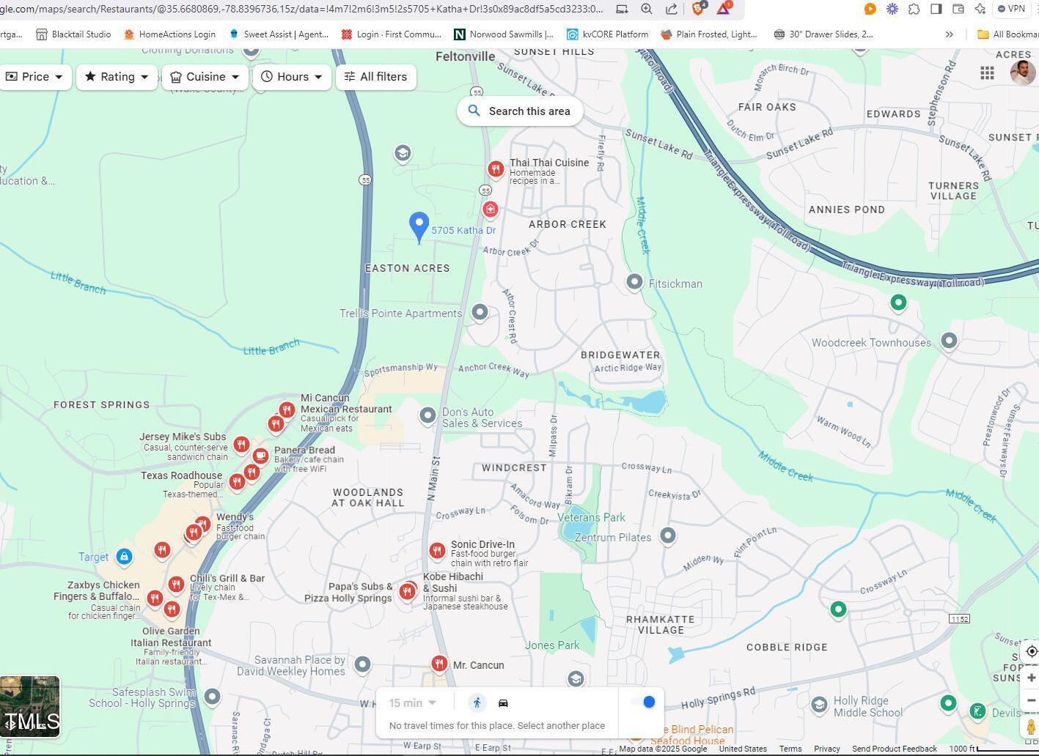Open kvCORE Platform bookmark
The width and height of the screenshot is (1039, 756).
(608, 34)
